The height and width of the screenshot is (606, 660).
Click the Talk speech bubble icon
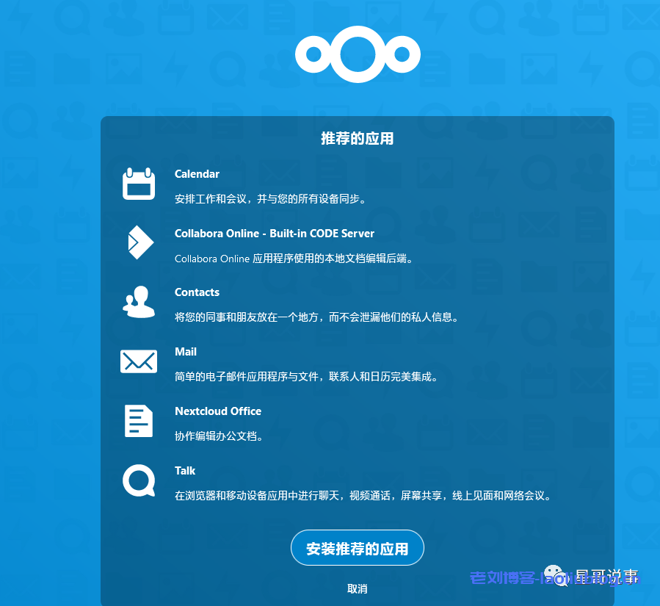(139, 480)
